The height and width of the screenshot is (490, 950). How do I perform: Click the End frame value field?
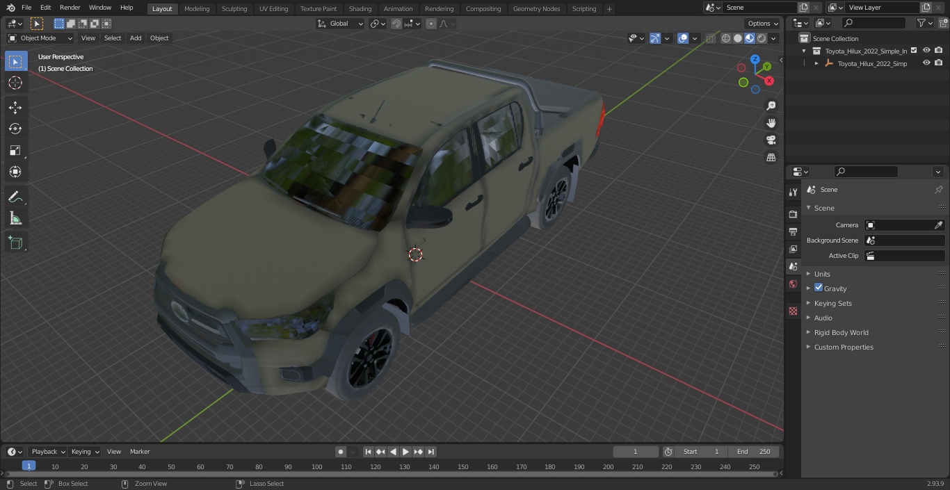(x=754, y=452)
